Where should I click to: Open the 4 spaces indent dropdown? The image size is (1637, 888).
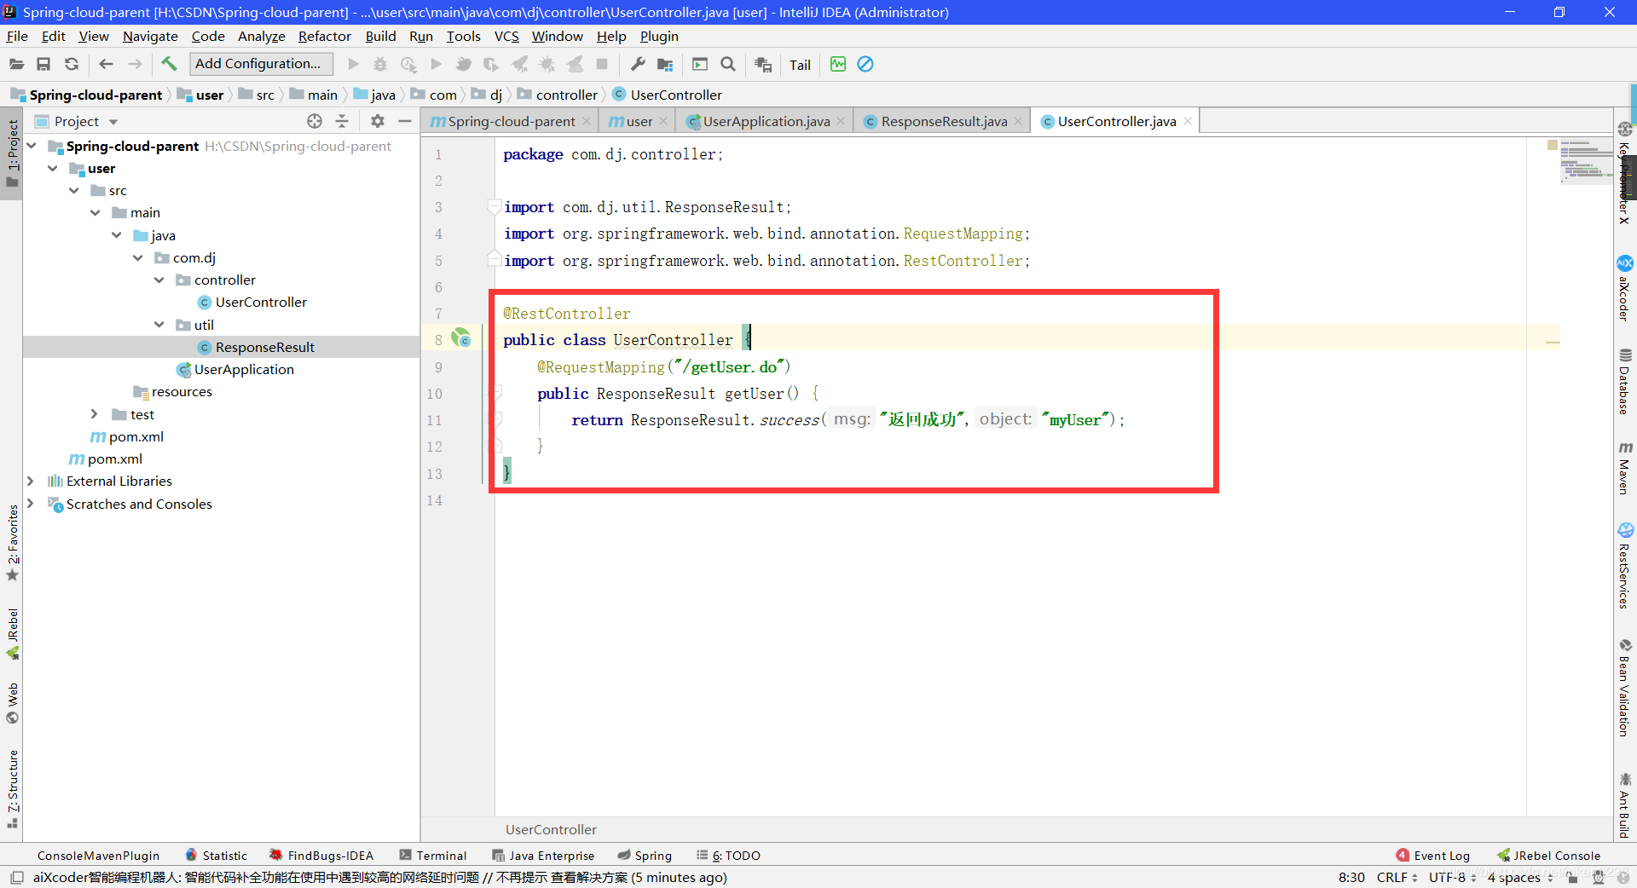pyautogui.click(x=1519, y=877)
